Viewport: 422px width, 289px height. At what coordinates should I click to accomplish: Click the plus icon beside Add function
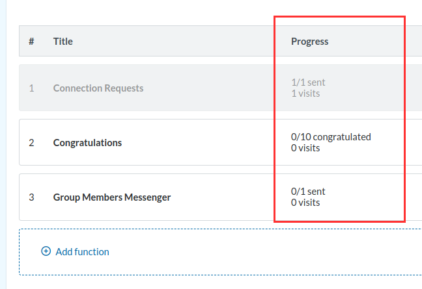tap(46, 251)
